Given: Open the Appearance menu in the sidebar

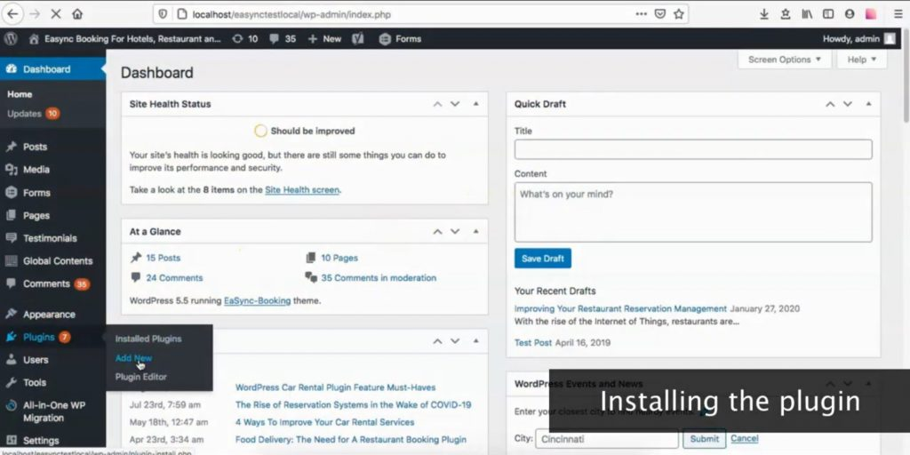Looking at the screenshot, I should coord(49,315).
